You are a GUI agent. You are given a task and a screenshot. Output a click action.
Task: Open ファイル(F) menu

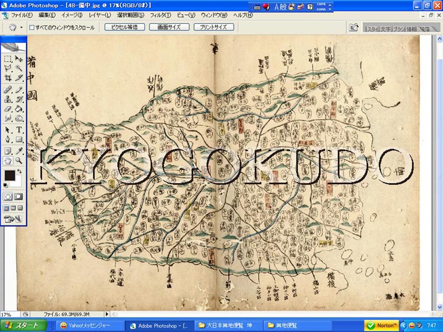(22, 15)
